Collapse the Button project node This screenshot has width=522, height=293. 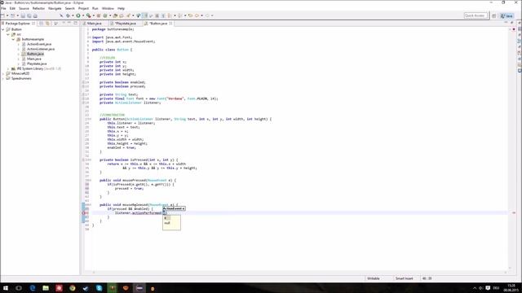(x=3, y=29)
